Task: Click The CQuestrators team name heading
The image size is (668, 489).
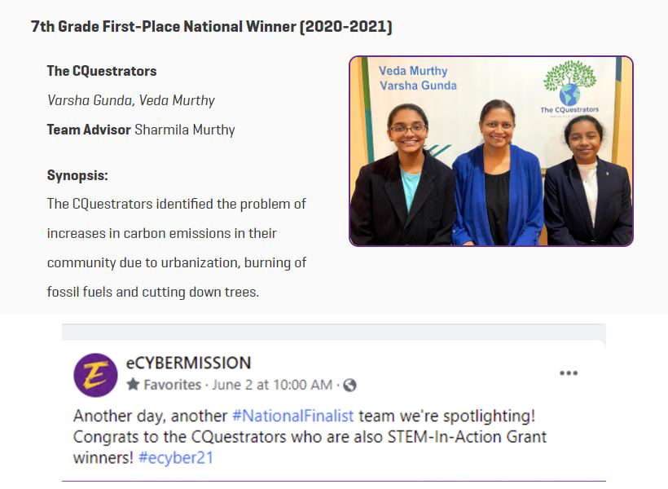Action: tap(102, 71)
